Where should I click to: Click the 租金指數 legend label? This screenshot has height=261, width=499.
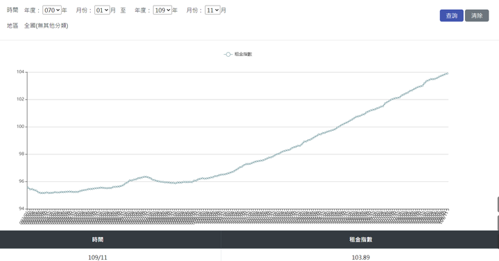[243, 55]
